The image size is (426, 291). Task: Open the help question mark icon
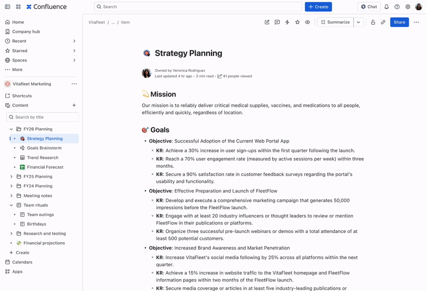tap(397, 7)
